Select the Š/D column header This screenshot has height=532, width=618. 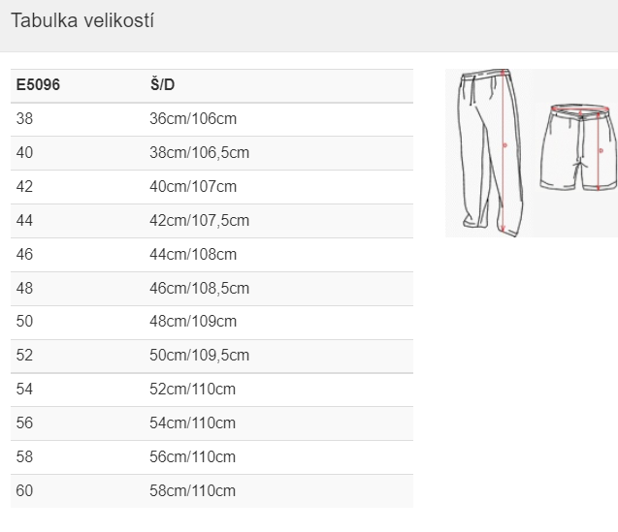tap(162, 84)
